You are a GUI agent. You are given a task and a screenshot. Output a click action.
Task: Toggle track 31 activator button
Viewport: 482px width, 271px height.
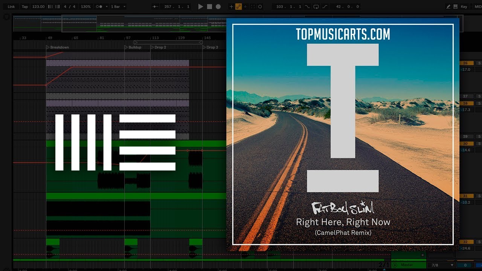tap(466, 196)
